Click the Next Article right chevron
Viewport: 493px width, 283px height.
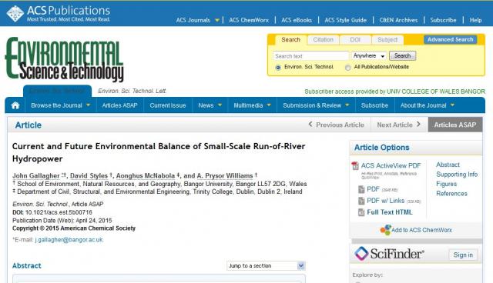click(418, 125)
